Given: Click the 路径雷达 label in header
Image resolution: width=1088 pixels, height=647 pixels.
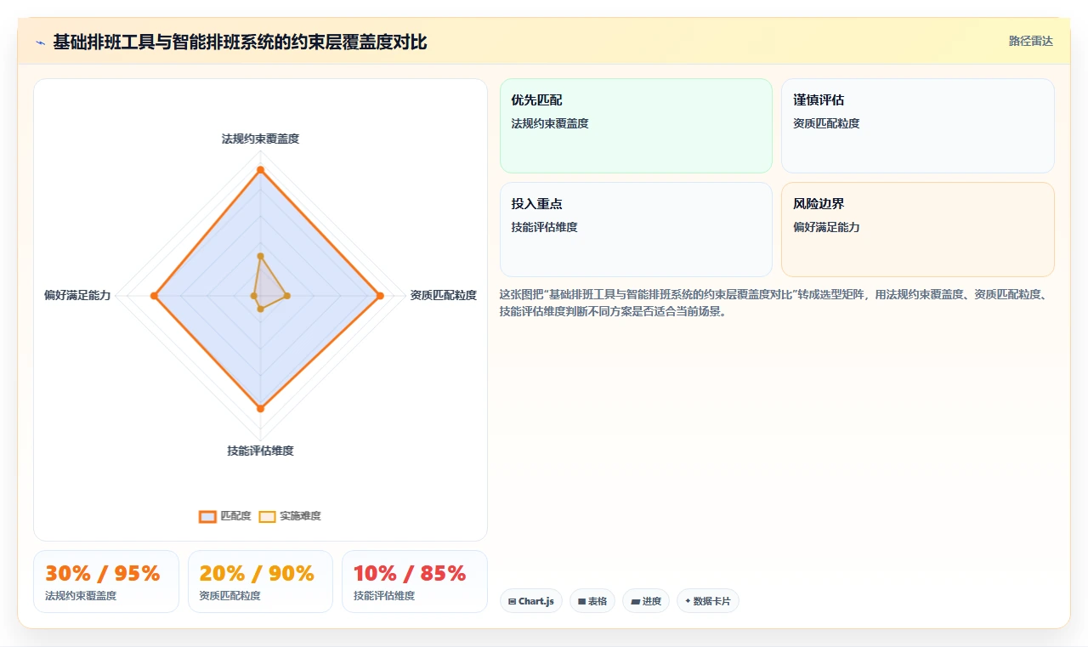Looking at the screenshot, I should coord(1030,41).
